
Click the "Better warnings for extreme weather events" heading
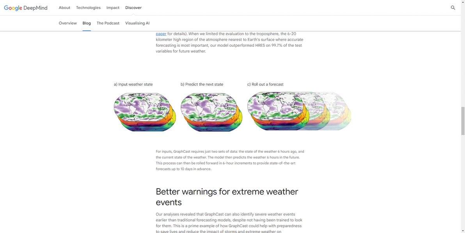coord(227,197)
